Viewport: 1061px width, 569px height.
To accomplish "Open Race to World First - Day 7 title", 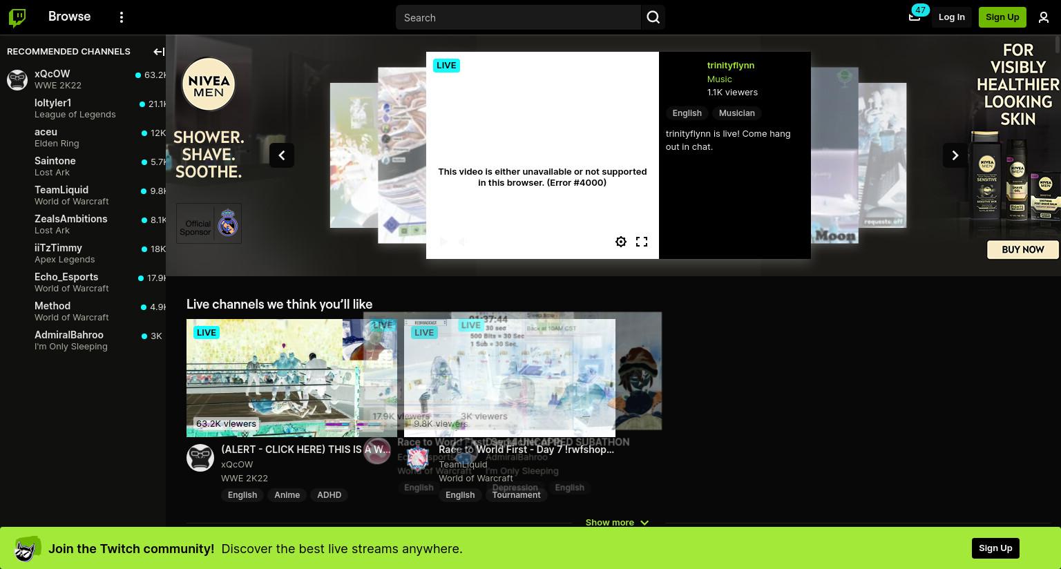I will point(526,450).
